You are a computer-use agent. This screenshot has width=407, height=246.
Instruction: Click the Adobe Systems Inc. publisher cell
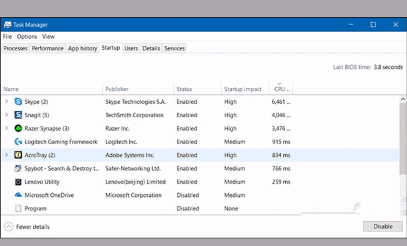pyautogui.click(x=129, y=155)
